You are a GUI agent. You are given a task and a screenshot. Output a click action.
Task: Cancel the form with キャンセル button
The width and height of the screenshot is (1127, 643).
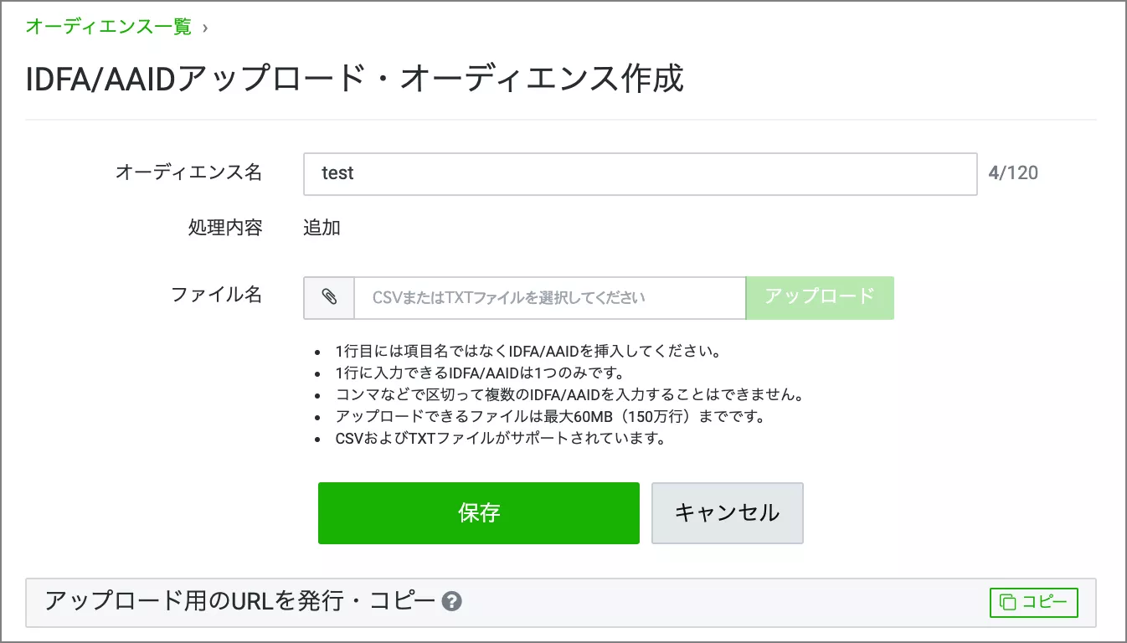(727, 513)
